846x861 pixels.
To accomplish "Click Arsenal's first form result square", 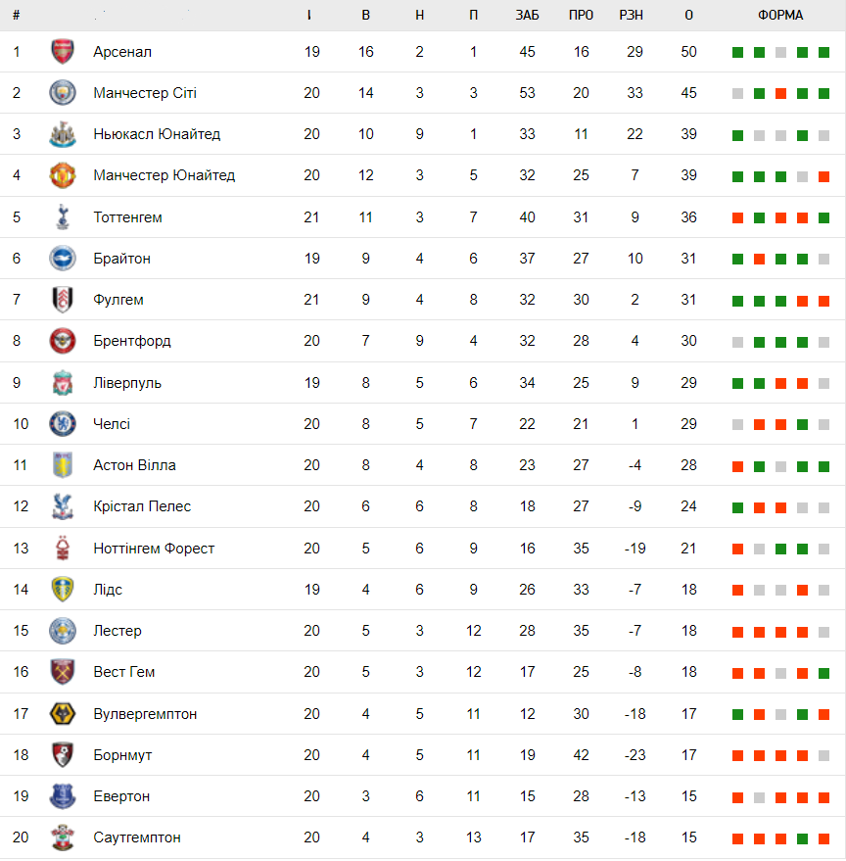I will click(737, 53).
